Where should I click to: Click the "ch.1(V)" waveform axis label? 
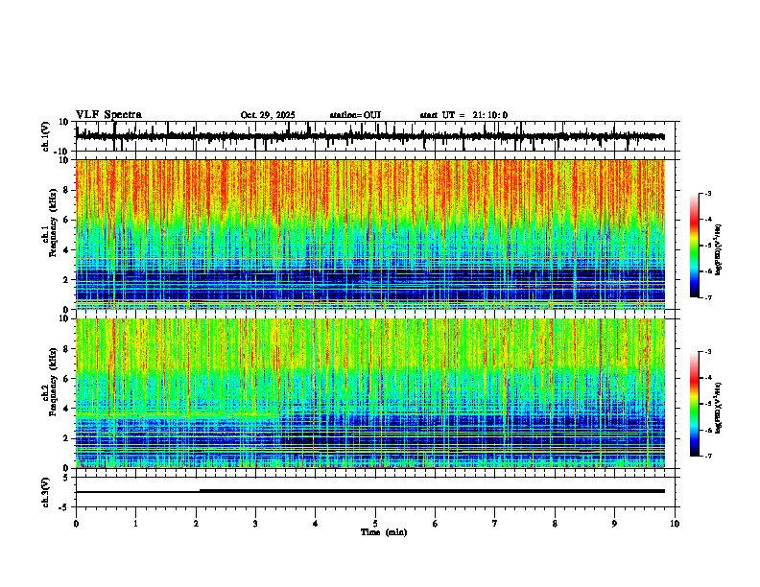click(45, 136)
